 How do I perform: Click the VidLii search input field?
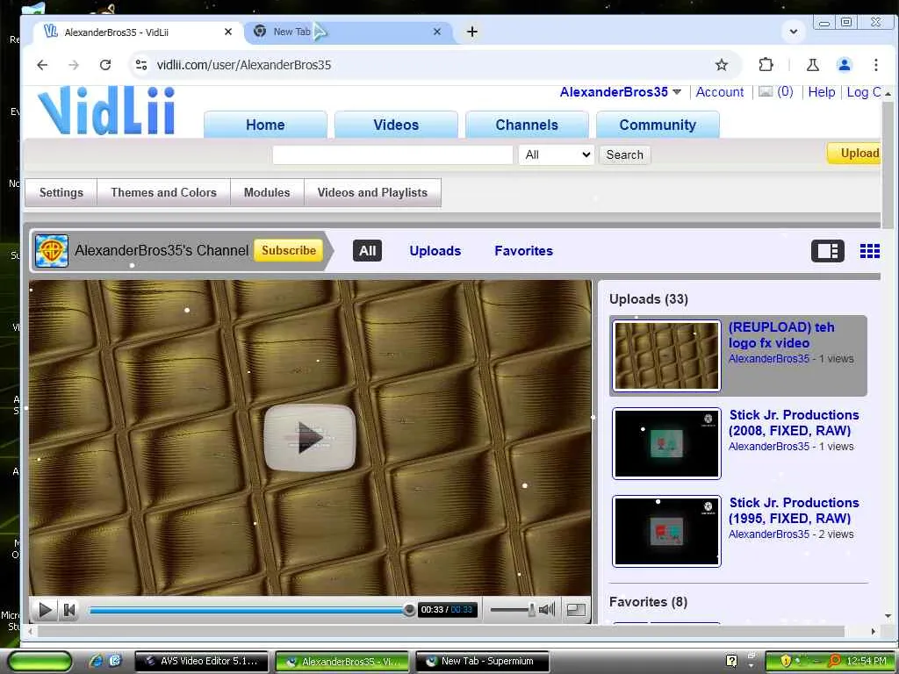click(392, 154)
